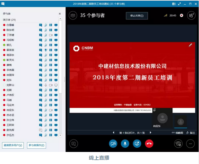
Task: Click the pencil annotation icon on slide
Action: [x=190, y=45]
